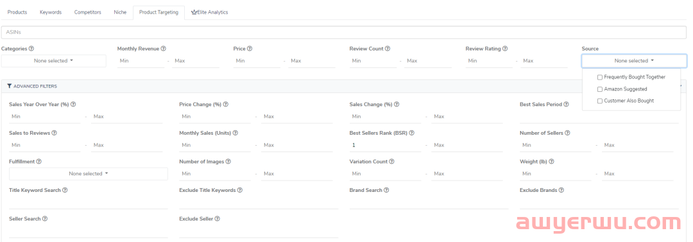Click the Best Sales Period field
This screenshot has width=693, height=242.
pyautogui.click(x=599, y=117)
